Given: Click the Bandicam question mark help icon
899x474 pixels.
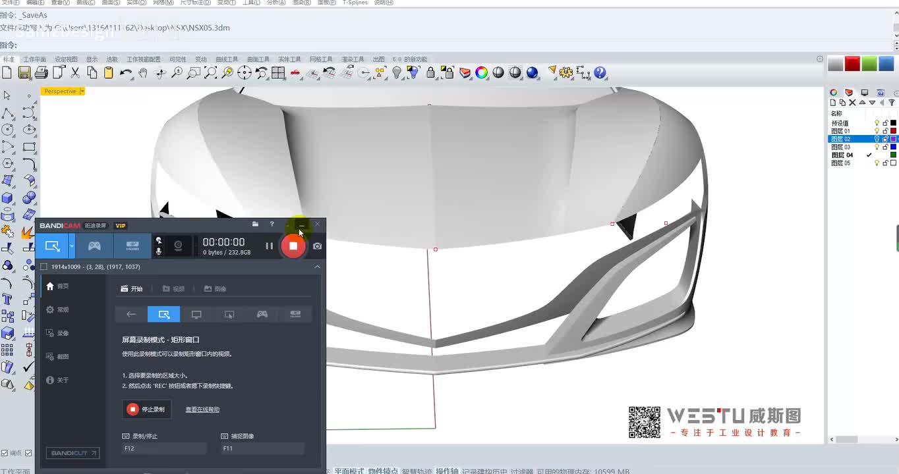Looking at the screenshot, I should (x=272, y=224).
